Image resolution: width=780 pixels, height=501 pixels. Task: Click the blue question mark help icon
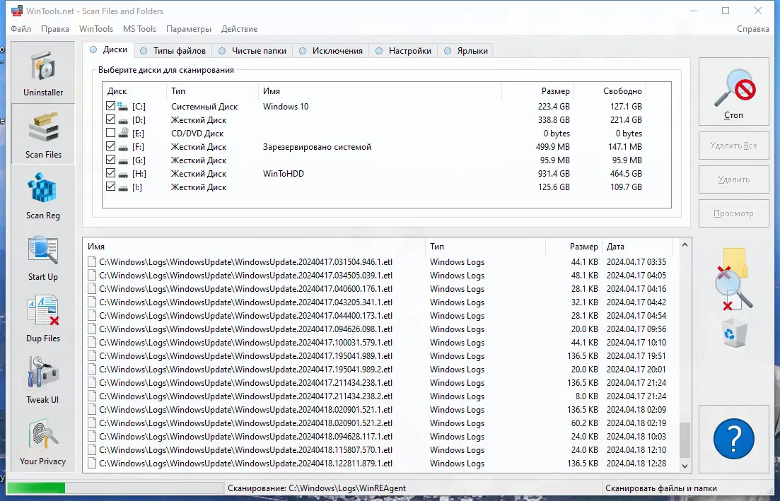(x=734, y=438)
